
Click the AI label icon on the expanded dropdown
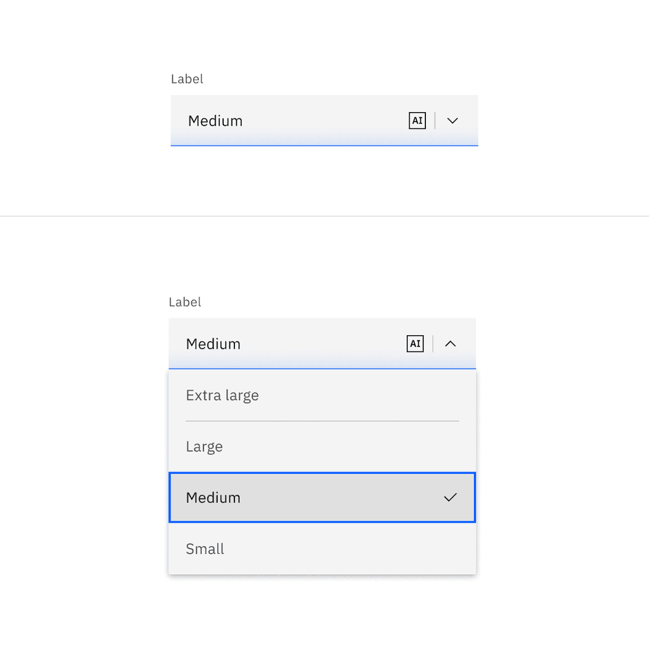pos(415,344)
